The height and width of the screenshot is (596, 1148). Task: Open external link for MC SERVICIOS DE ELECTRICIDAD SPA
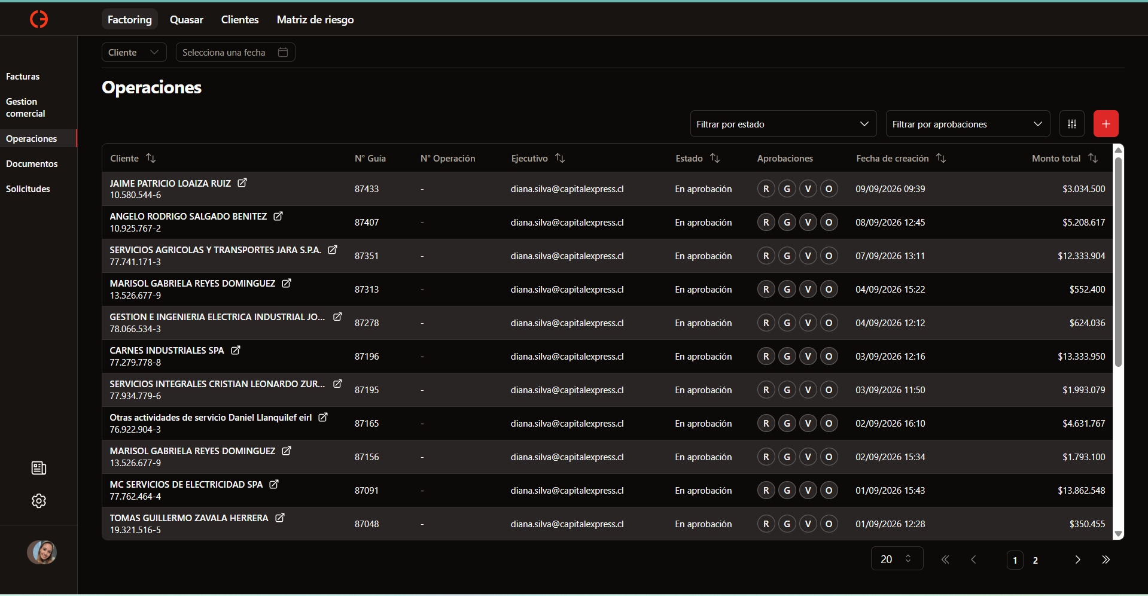(274, 484)
